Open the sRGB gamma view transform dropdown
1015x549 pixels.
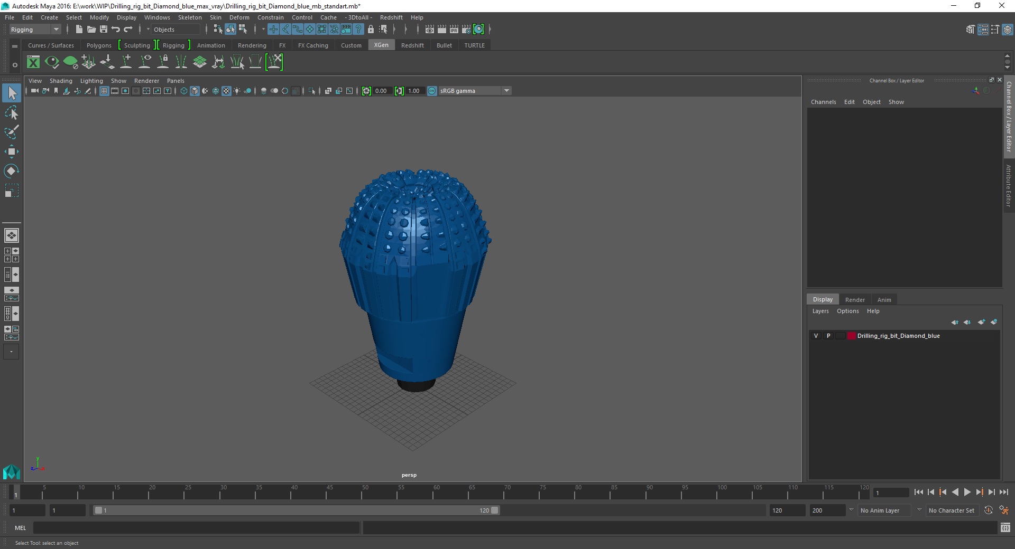coord(475,91)
